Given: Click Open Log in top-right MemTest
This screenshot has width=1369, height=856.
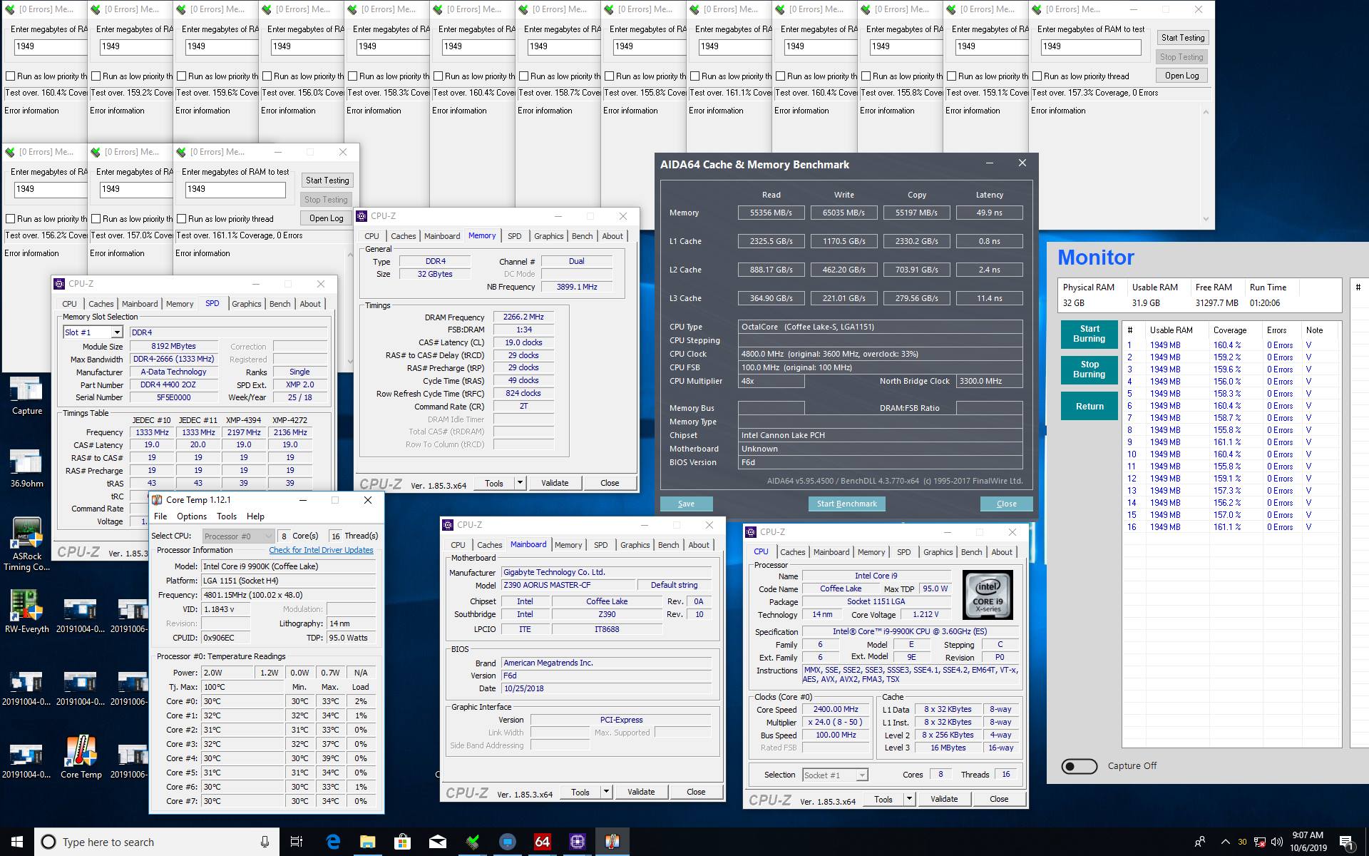Looking at the screenshot, I should (1181, 76).
